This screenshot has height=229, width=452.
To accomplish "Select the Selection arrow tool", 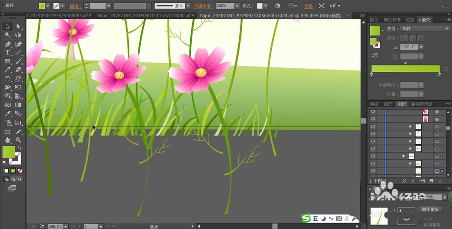I will [8, 27].
